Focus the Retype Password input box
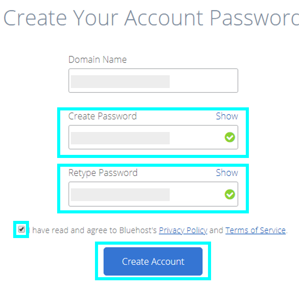Viewport: 299px width, 286px height. coord(153,194)
